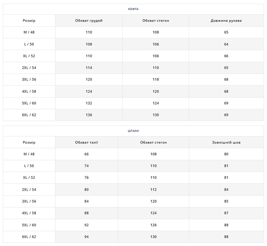Image resolution: width=267 pixels, height=246 pixels.
Task: Click the Зовнішній шов column header
Action: (x=226, y=142)
